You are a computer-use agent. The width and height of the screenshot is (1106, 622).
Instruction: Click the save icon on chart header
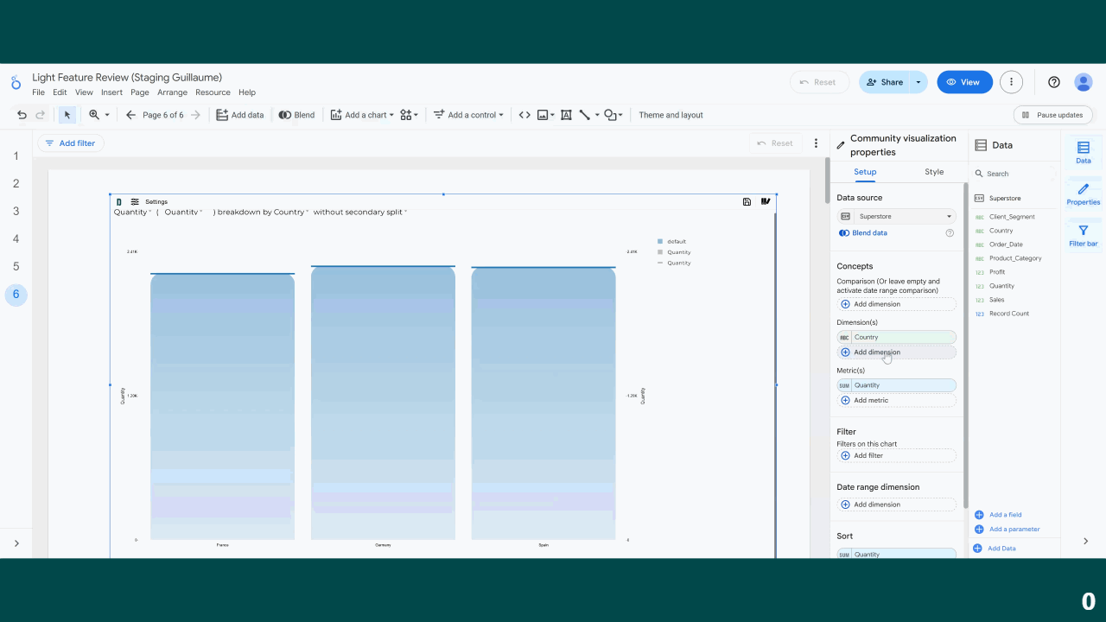(747, 202)
